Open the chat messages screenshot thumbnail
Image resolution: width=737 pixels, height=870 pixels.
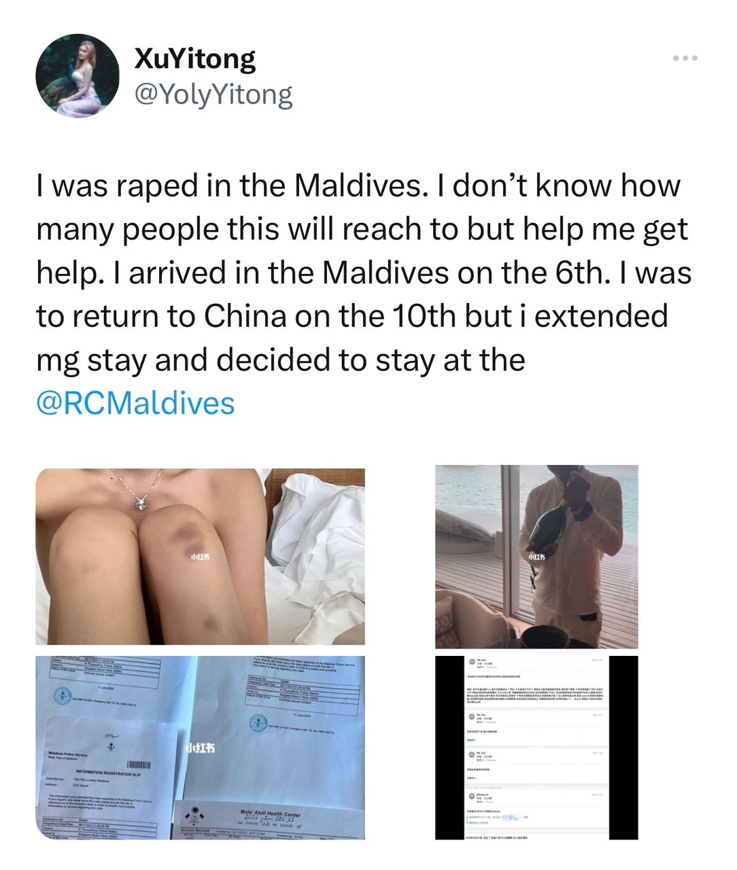click(536, 748)
